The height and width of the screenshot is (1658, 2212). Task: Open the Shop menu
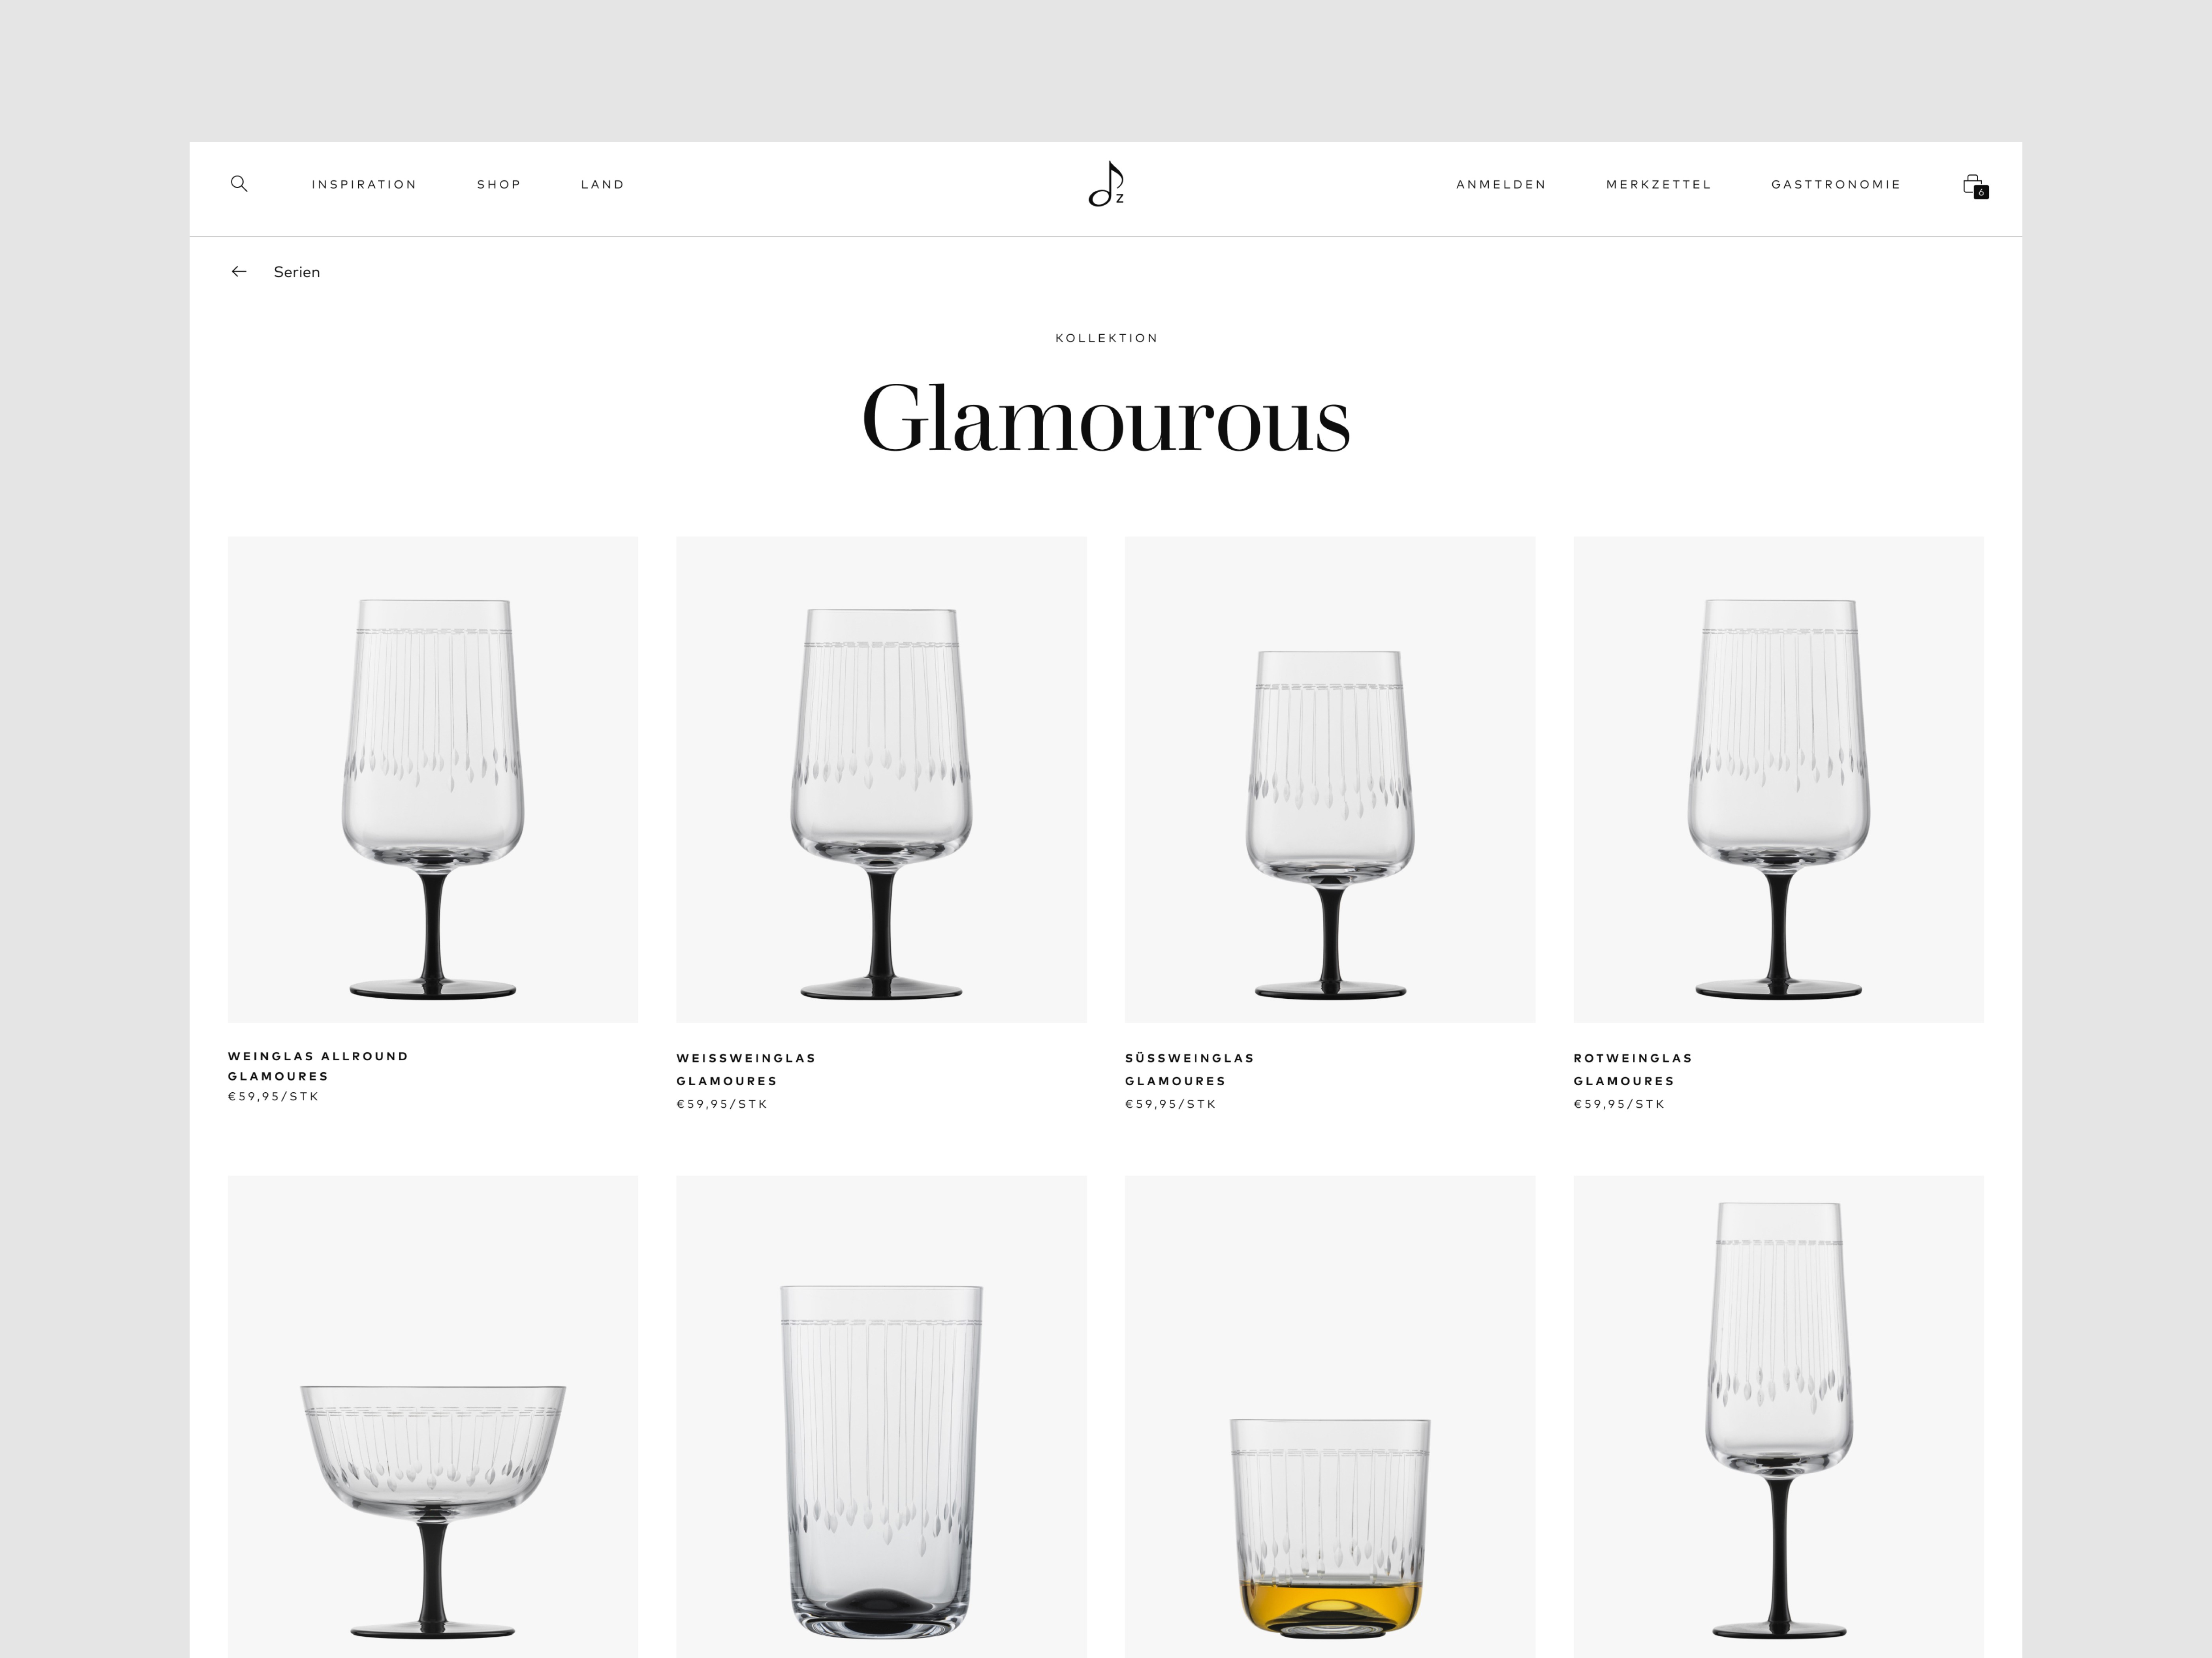click(499, 185)
